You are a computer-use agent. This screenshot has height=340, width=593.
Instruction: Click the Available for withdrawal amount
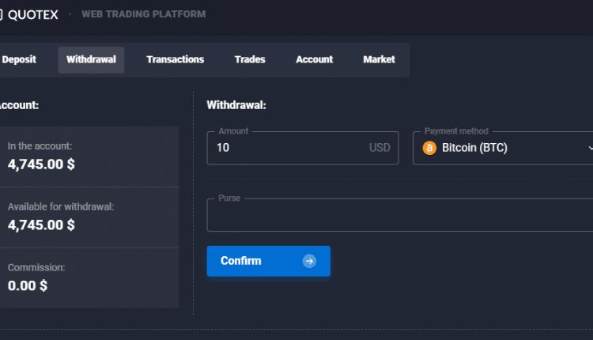tap(41, 225)
